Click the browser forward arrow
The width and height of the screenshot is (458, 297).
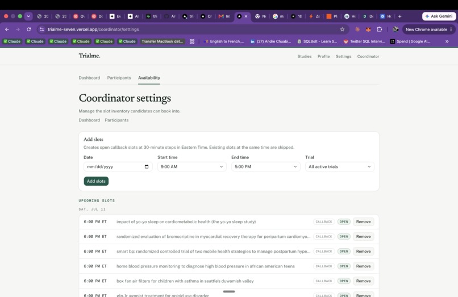(x=18, y=29)
